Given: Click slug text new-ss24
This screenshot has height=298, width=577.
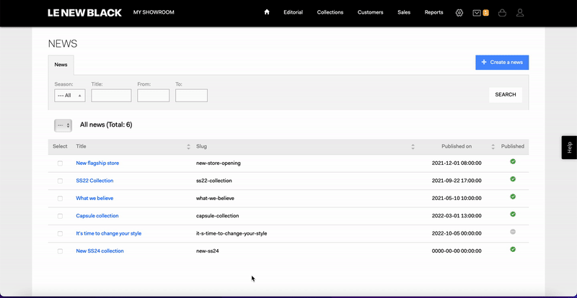Looking at the screenshot, I should (208, 251).
